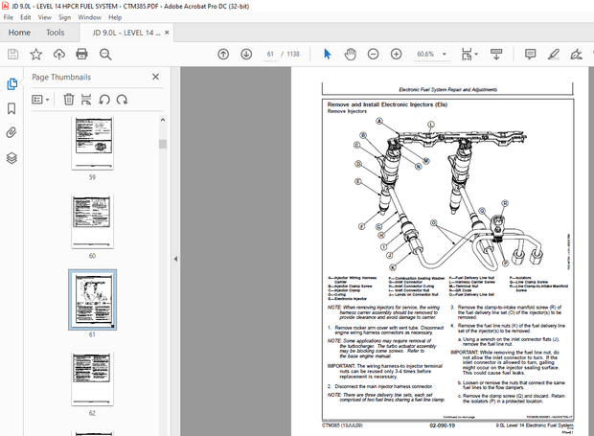Select page 62 thumbnail

(92, 379)
